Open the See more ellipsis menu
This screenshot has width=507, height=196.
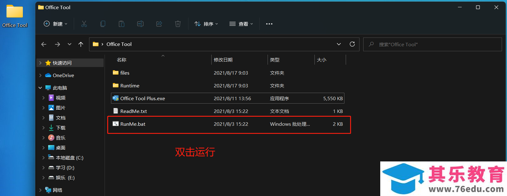[269, 24]
